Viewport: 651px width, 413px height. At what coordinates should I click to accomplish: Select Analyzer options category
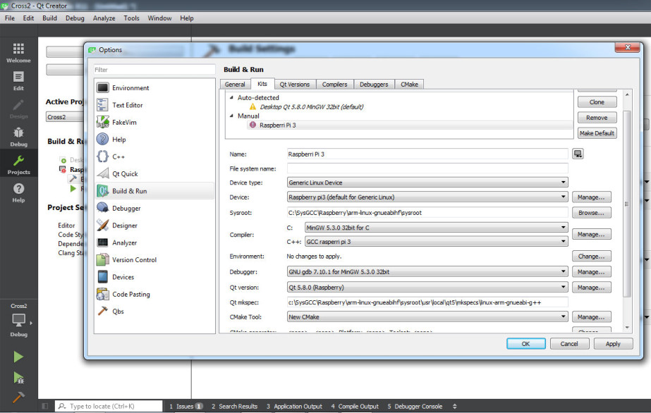(x=154, y=242)
